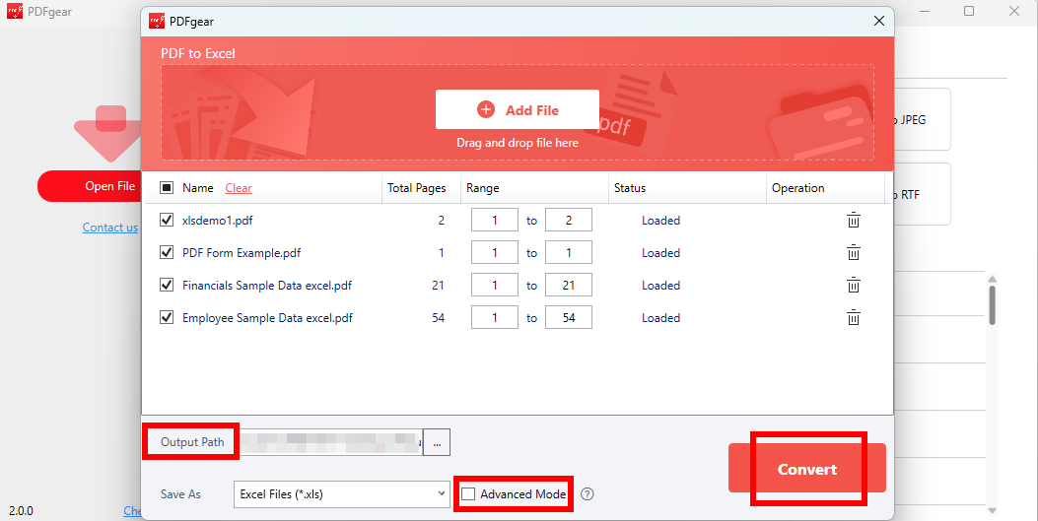This screenshot has width=1038, height=521.
Task: Delete xlsdemo1.pdf using its trash icon
Action: coord(854,221)
